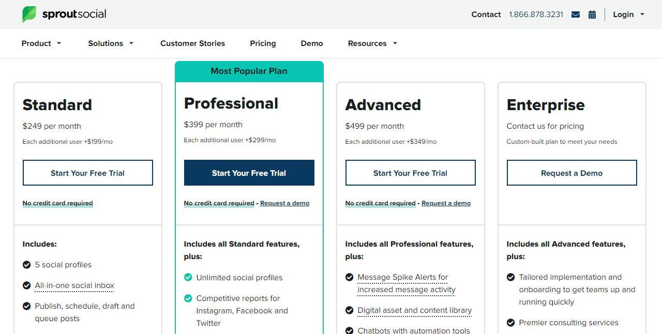Click checkmark beside Digital asset and content library
Viewport: 662px width, 334px height.
click(350, 310)
